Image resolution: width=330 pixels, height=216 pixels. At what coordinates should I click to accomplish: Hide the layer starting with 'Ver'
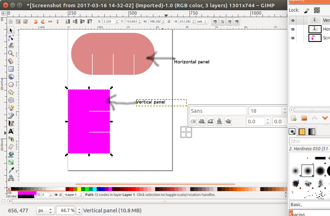coord(293,20)
